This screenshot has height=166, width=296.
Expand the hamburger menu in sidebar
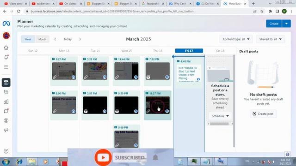[x=6, y=67]
